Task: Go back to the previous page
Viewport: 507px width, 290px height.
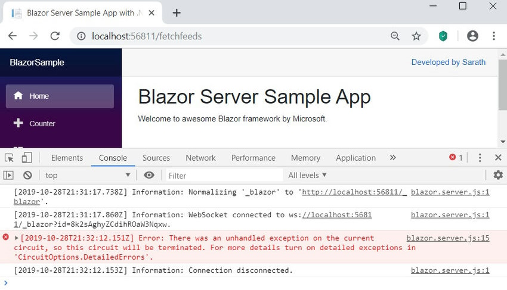Action: 13,36
